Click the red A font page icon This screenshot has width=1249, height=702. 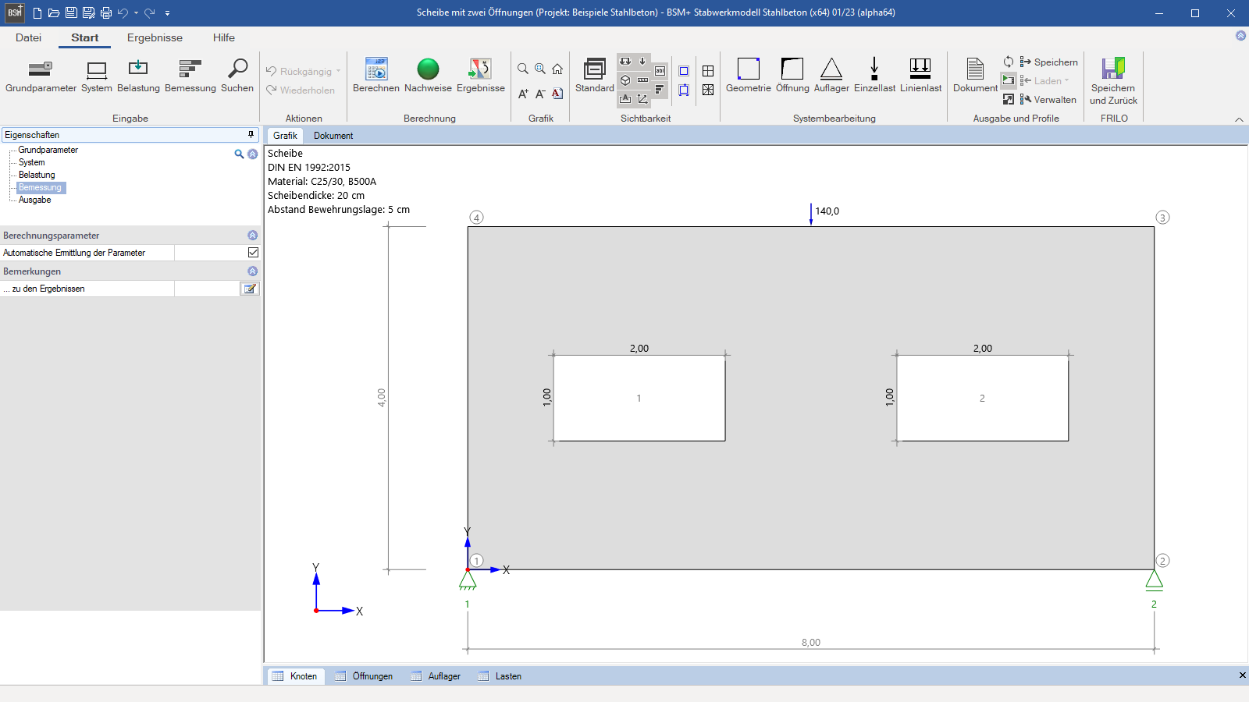click(557, 94)
